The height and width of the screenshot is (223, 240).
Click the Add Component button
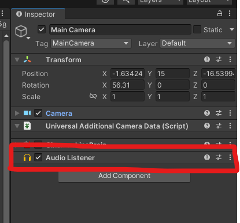[x=124, y=176]
